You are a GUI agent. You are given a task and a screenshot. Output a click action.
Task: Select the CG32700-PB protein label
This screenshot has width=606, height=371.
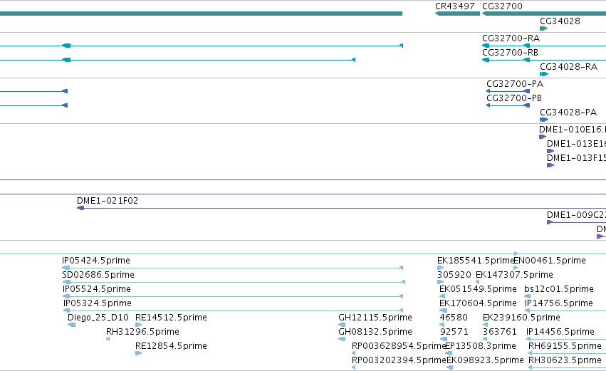click(513, 98)
